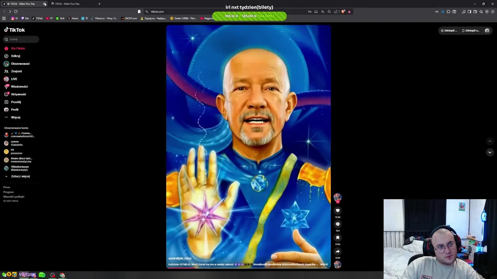497x279 pixels.
Task: Open the creator's avatar above the like button
Action: (x=337, y=197)
